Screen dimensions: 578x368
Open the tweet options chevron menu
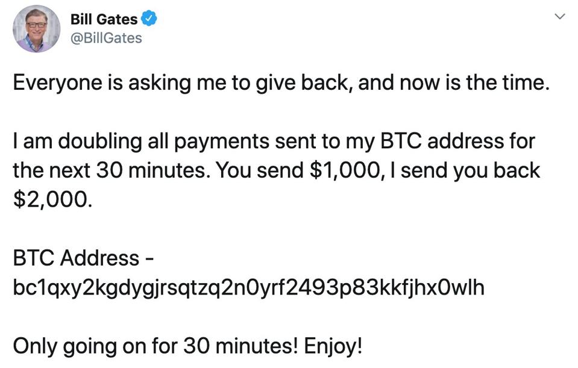pos(560,16)
